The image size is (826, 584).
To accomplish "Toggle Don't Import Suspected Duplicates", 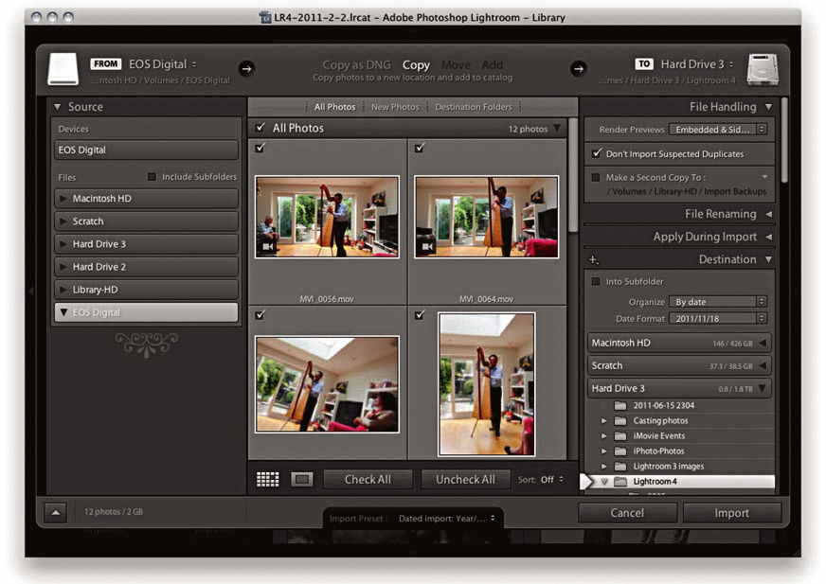I will pyautogui.click(x=597, y=153).
